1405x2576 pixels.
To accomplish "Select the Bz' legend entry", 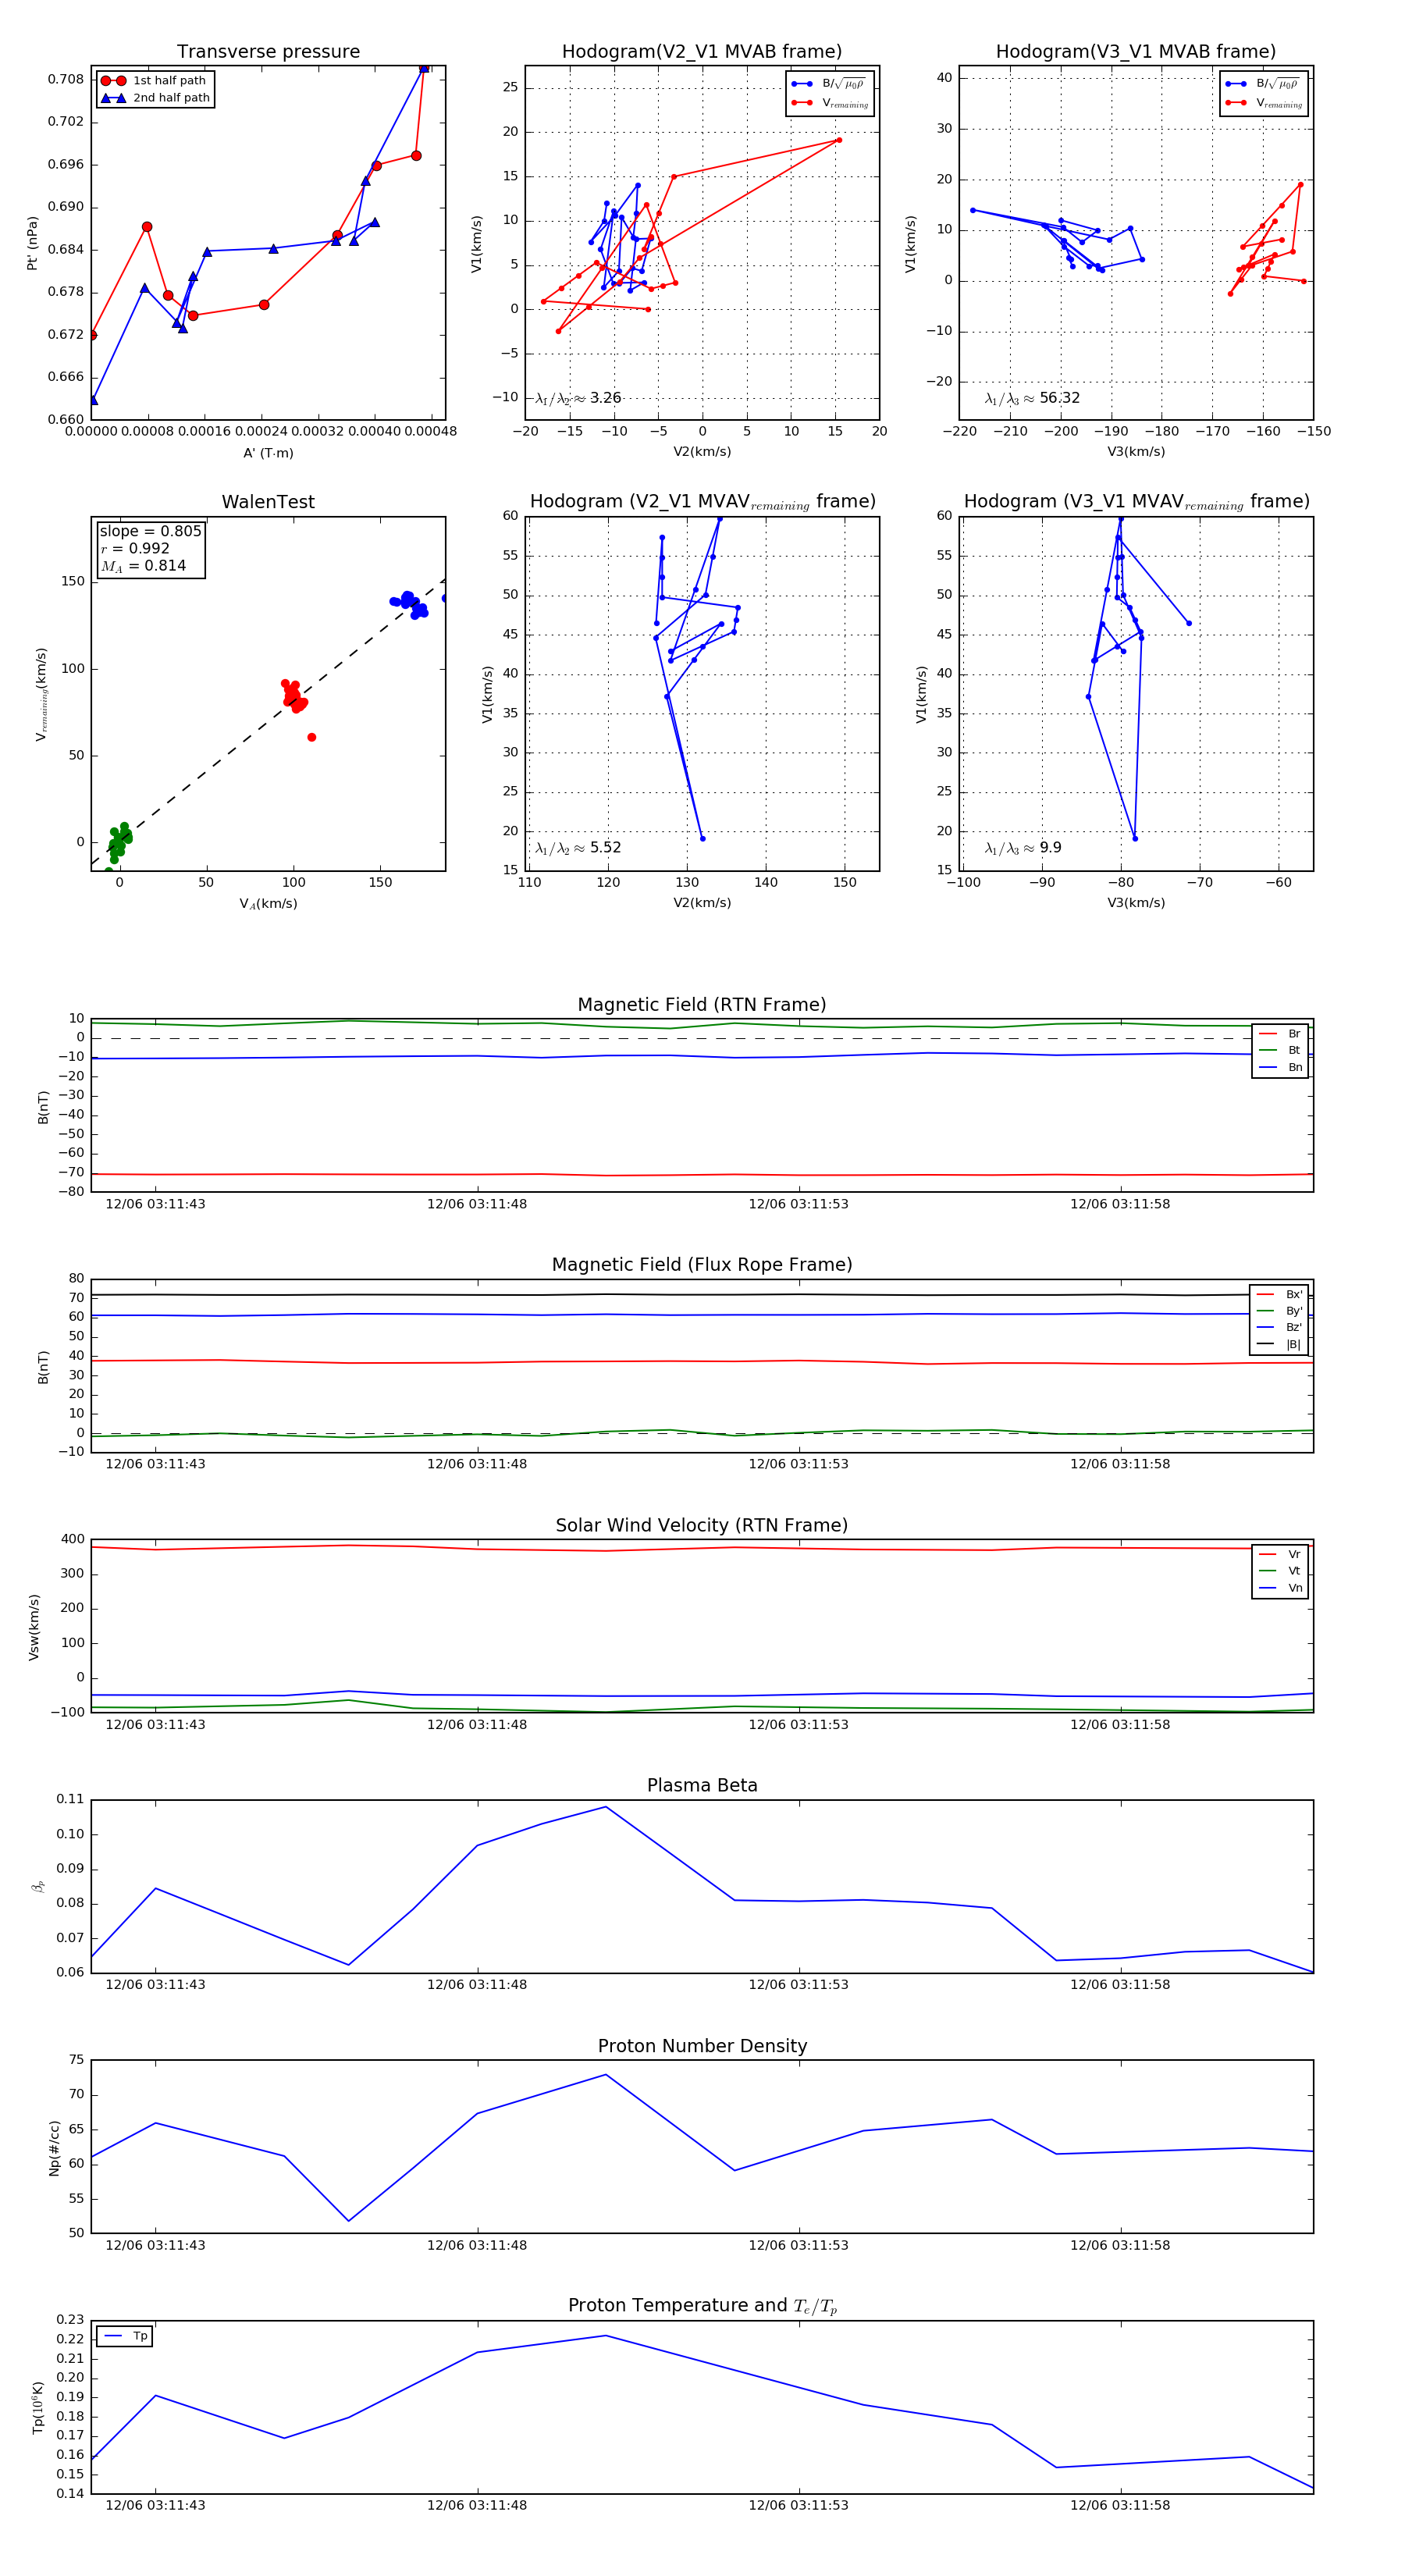I will click(1279, 1327).
